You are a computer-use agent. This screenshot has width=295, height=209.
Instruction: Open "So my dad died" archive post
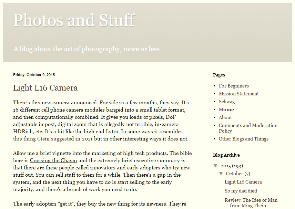[x=241, y=191]
